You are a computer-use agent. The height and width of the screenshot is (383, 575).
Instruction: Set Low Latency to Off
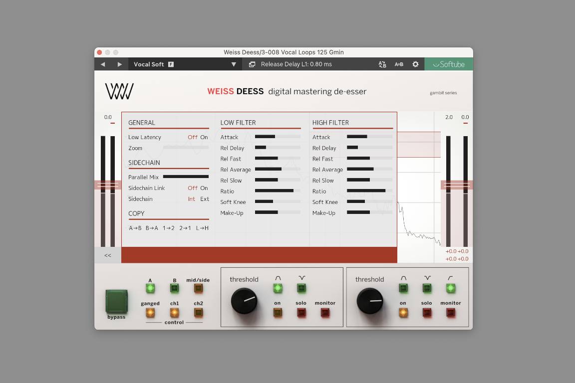(x=193, y=137)
